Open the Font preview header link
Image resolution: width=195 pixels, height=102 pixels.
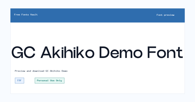(165, 15)
